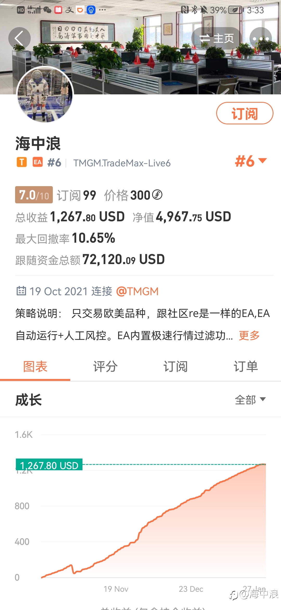
Task: Click the price currency coin icon
Action: (x=157, y=194)
